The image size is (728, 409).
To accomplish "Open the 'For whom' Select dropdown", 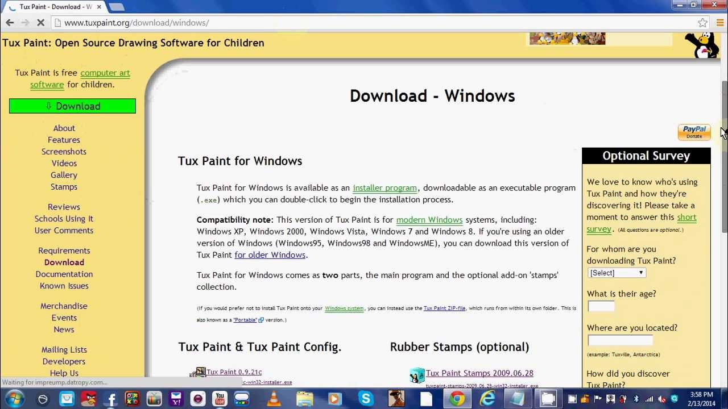I will (617, 273).
